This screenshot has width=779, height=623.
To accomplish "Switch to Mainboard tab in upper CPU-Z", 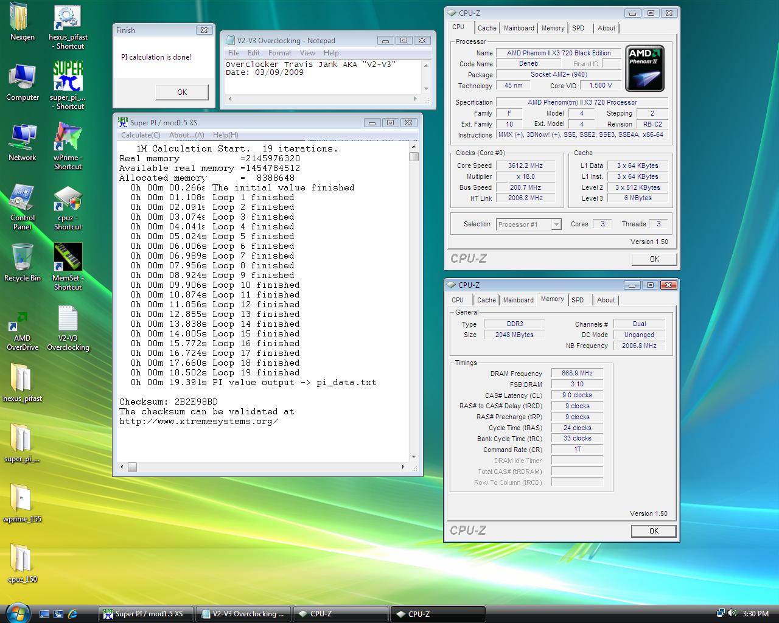I will click(519, 28).
